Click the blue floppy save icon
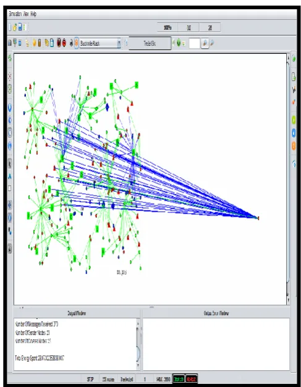301x387 pixels. tap(20, 27)
